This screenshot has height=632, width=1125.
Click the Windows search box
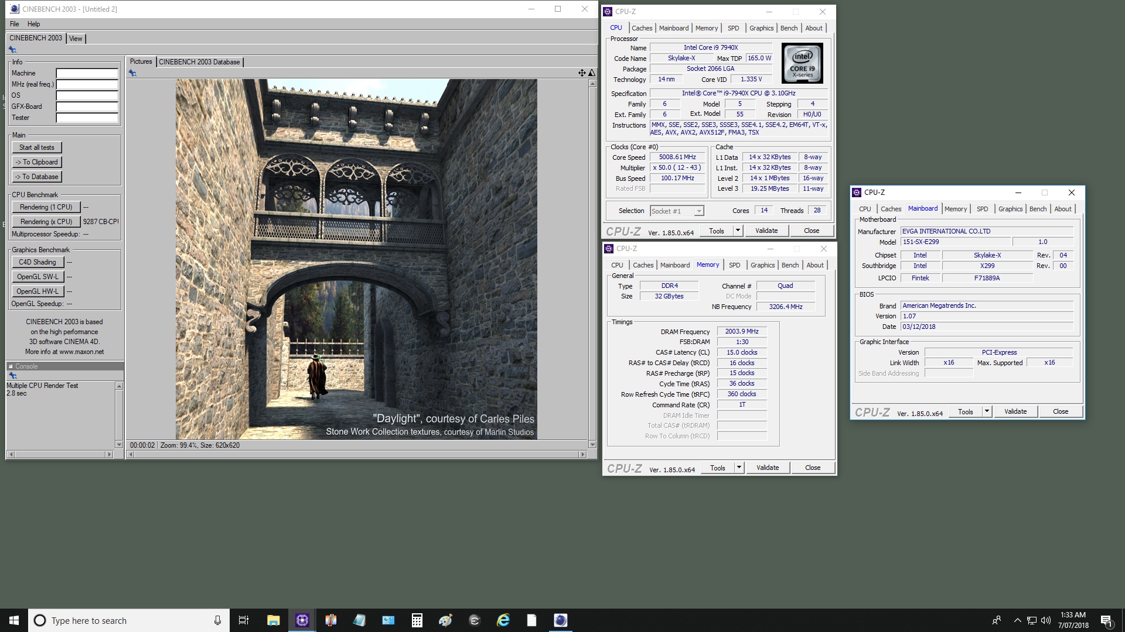(128, 620)
